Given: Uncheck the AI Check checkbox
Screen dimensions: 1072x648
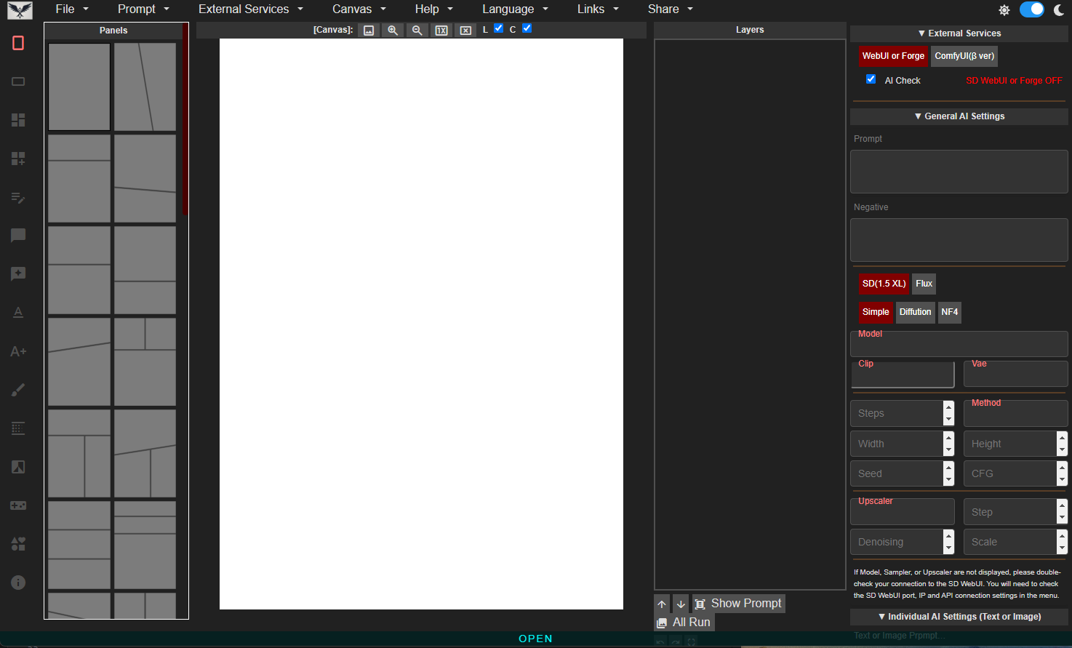Looking at the screenshot, I should tap(871, 79).
